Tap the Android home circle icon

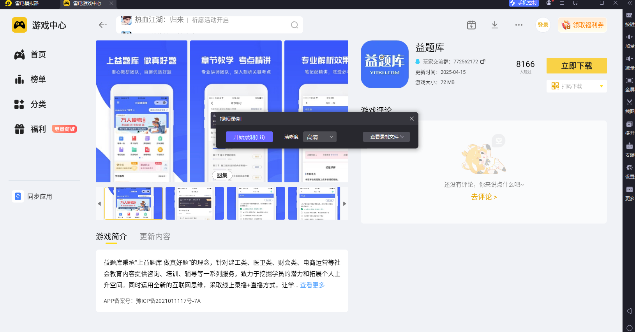pos(629,328)
